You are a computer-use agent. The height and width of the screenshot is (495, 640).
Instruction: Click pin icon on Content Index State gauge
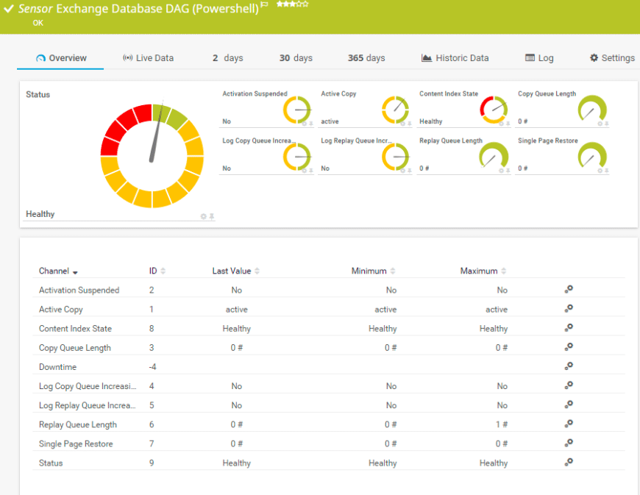pos(508,124)
